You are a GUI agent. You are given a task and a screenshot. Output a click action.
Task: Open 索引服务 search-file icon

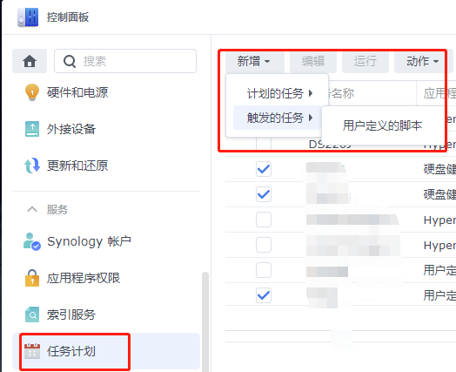point(32,315)
